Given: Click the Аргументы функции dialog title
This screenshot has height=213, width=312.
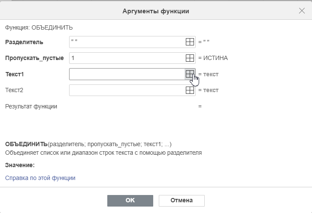Looking at the screenshot, I should click(x=156, y=11).
